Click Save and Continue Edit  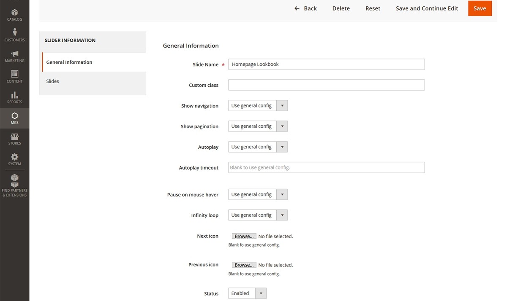click(427, 8)
